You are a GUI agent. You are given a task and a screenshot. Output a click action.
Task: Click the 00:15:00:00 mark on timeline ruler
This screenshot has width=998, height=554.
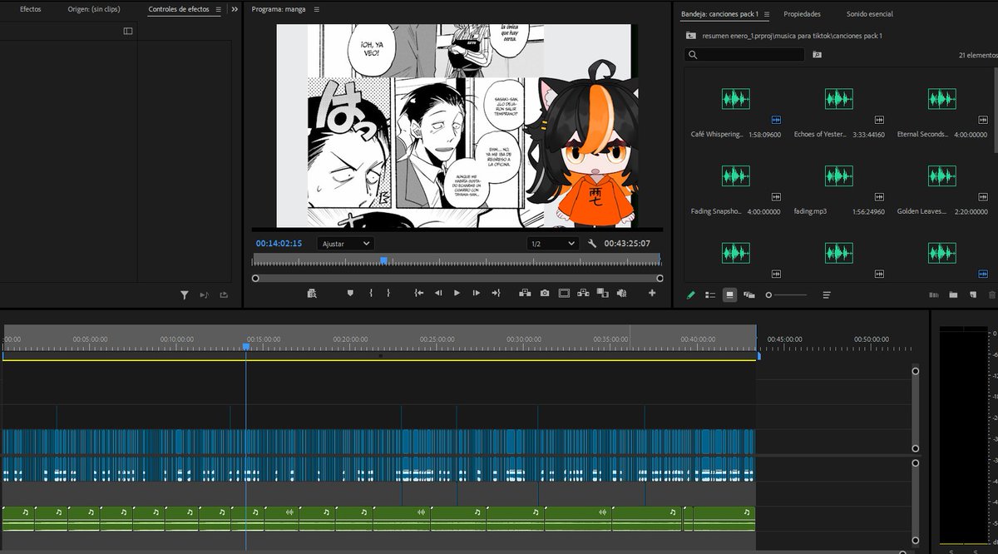[264, 339]
